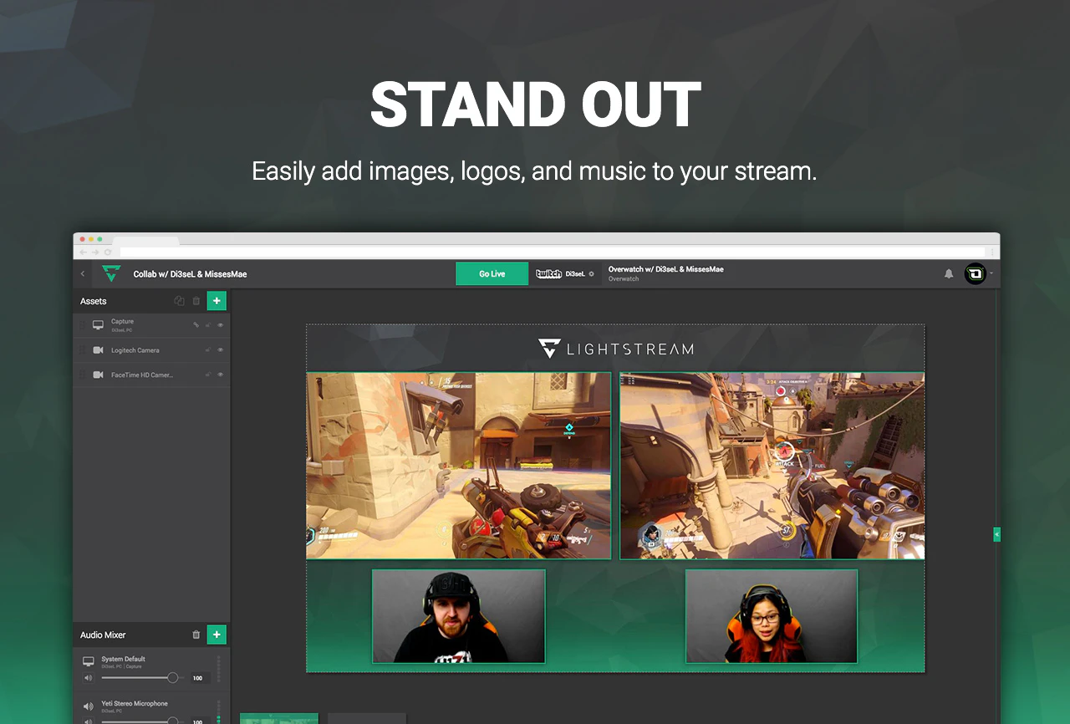The width and height of the screenshot is (1070, 724).
Task: Toggle visibility of the Capture asset
Action: 220,324
